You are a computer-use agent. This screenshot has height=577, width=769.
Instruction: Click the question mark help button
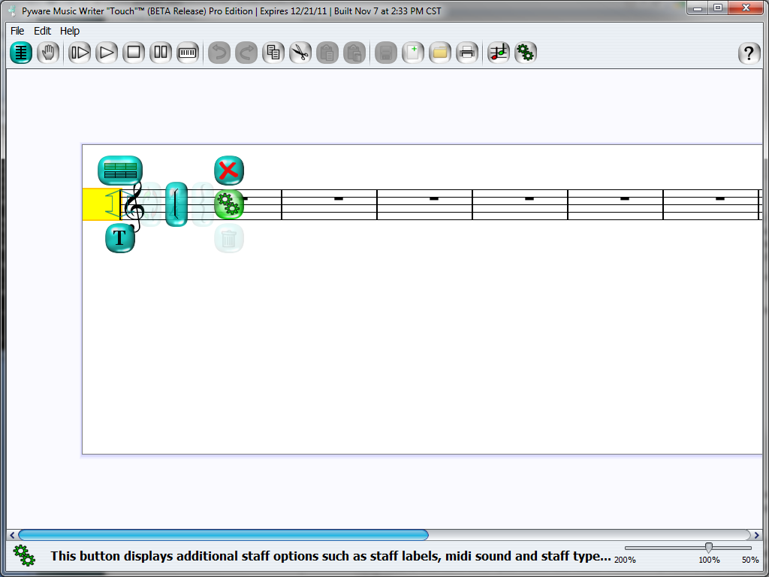click(x=749, y=53)
